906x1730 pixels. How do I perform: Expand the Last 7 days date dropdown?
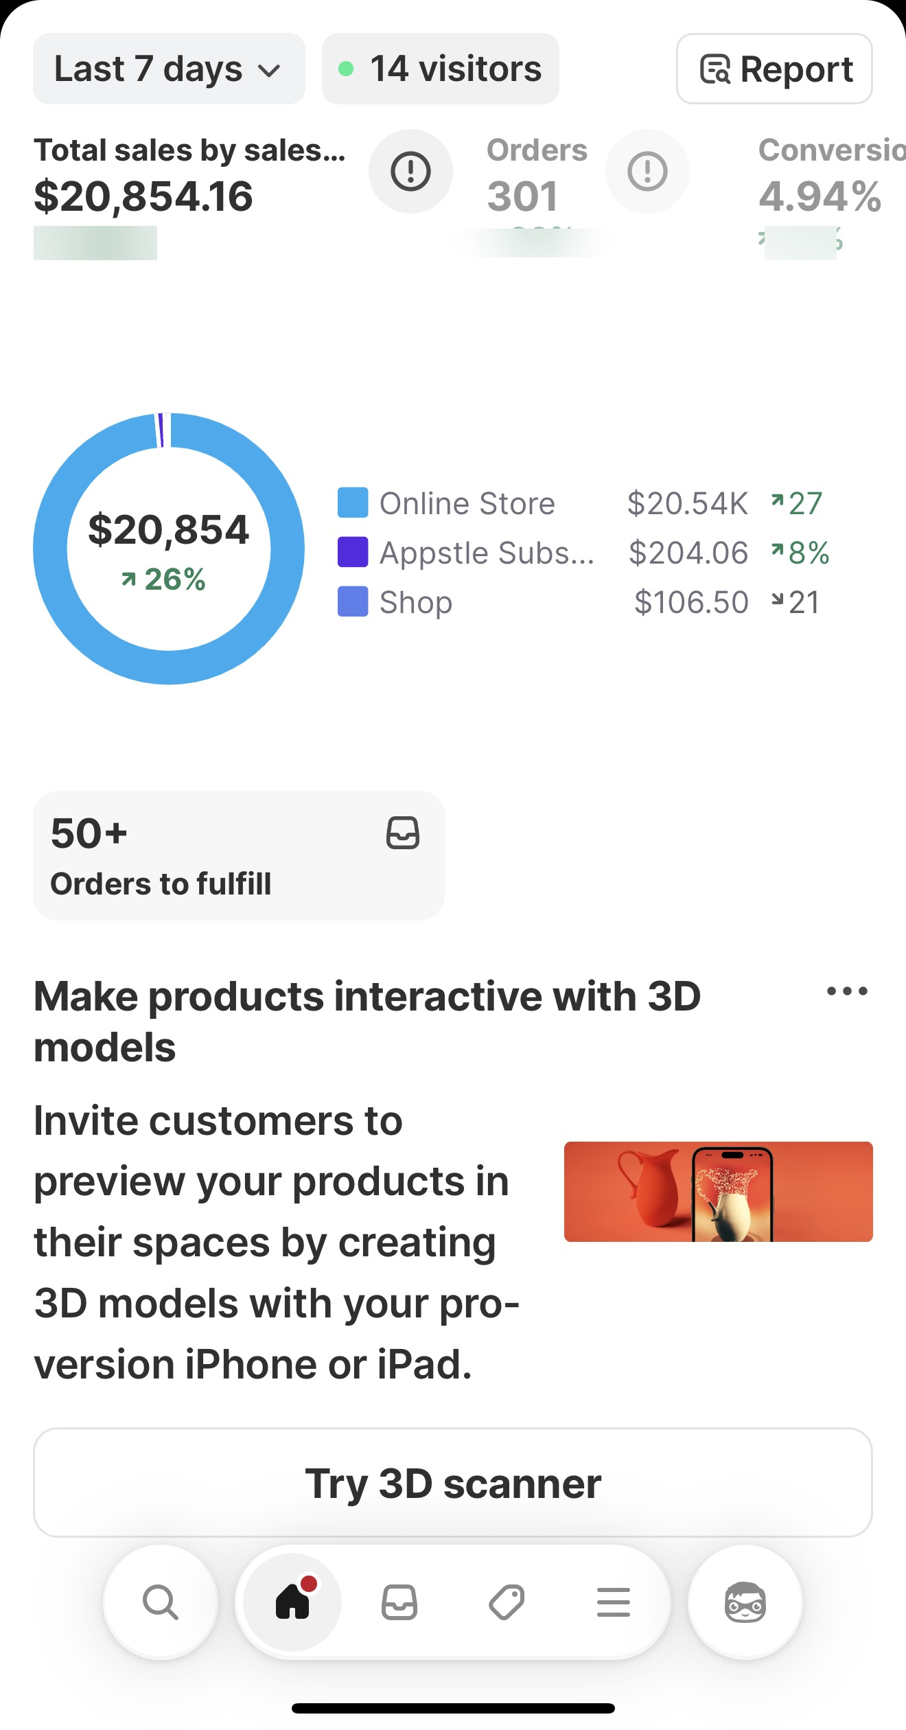[x=169, y=69]
